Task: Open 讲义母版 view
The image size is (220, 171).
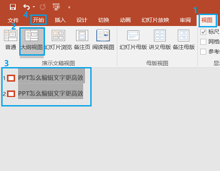Action: tap(160, 40)
